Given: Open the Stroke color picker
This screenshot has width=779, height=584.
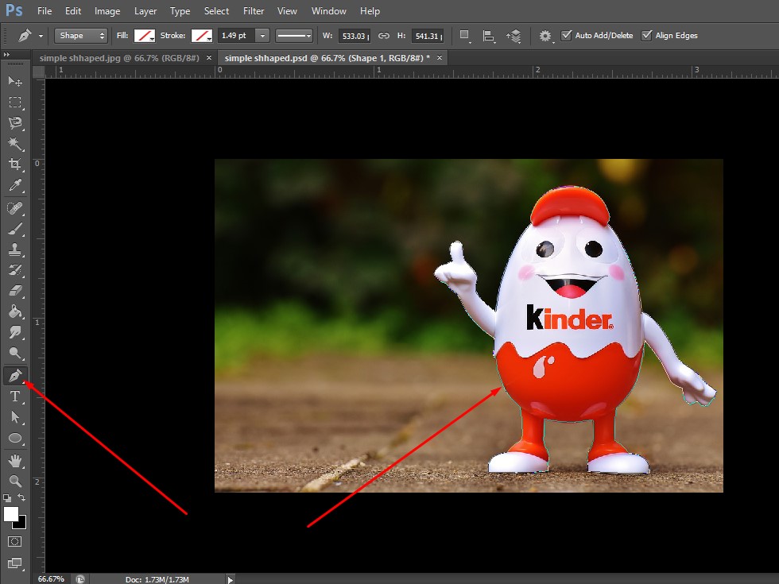Looking at the screenshot, I should [x=202, y=36].
